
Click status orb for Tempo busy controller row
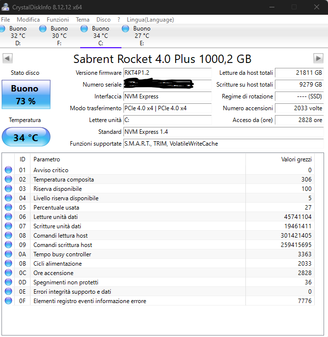pos(8,254)
